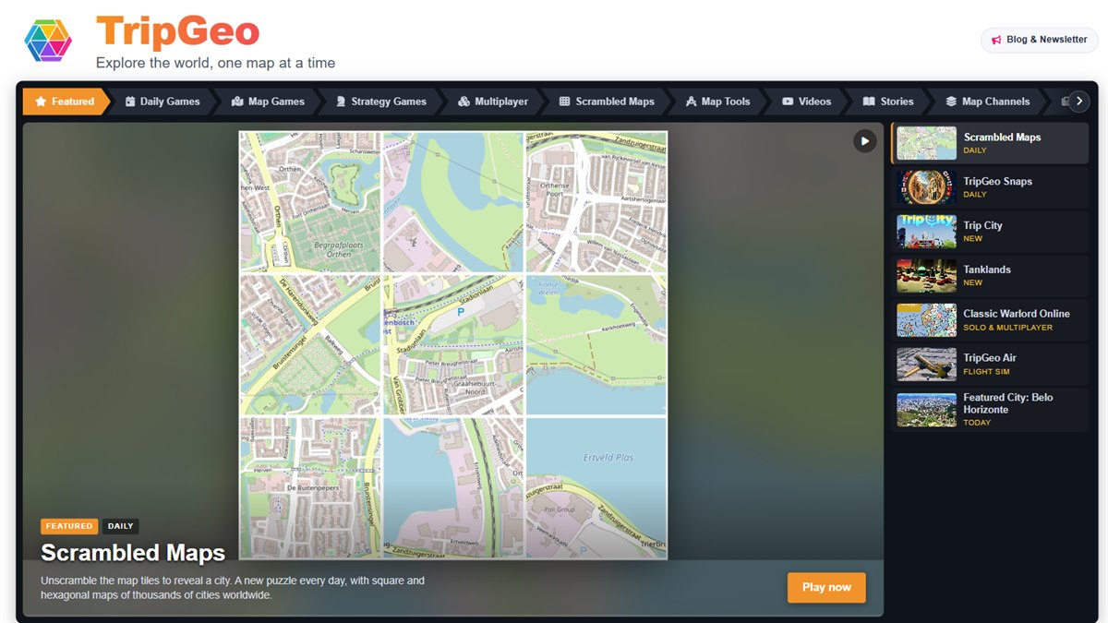Play the featured slideshow with round play button
This screenshot has height=623, width=1108.
click(x=864, y=141)
